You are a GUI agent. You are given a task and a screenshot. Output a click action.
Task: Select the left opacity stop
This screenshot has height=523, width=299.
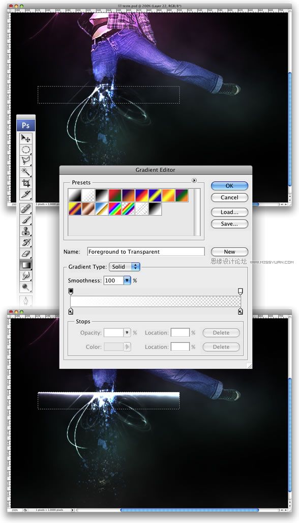pos(71,292)
